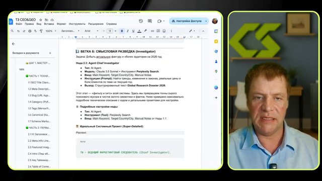Close the document tabs panel with arrow

pos(14,44)
